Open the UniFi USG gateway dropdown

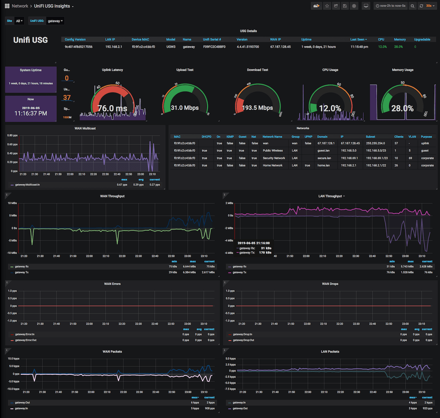point(55,21)
